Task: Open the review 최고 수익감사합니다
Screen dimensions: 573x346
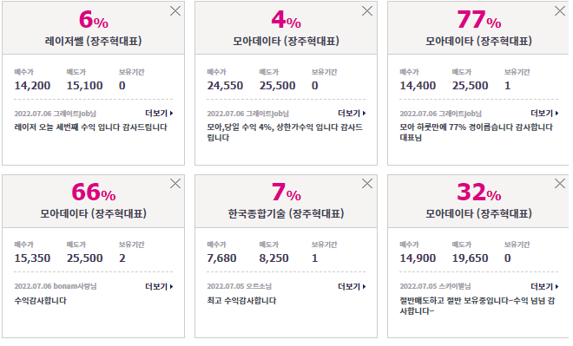Action: click(x=241, y=301)
